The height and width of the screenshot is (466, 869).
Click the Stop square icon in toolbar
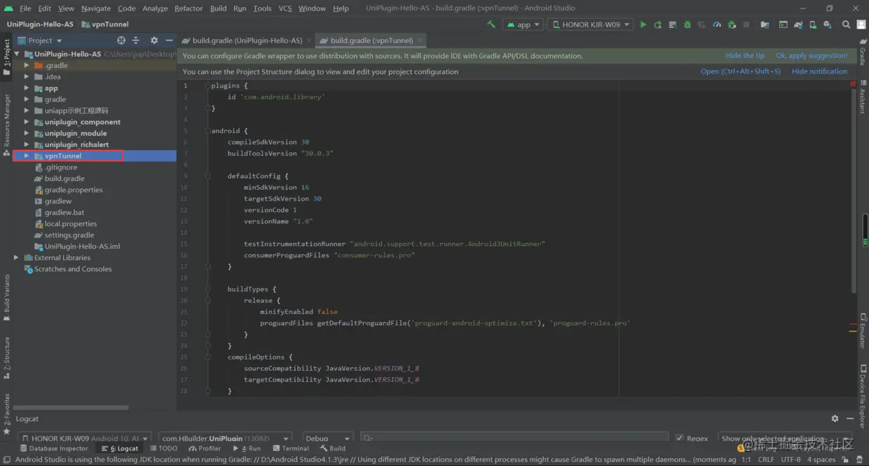pos(746,25)
